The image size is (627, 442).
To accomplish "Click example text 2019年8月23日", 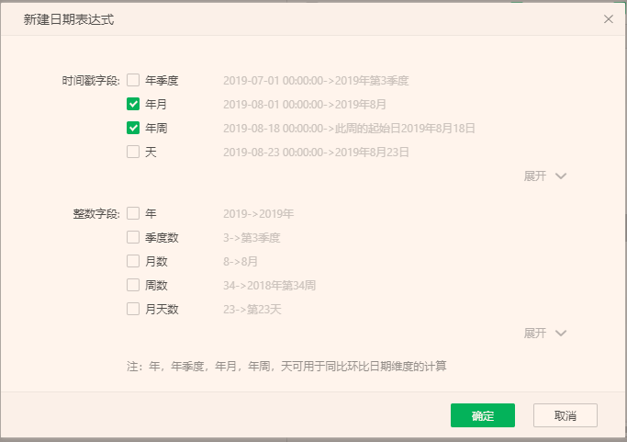I will coord(372,153).
